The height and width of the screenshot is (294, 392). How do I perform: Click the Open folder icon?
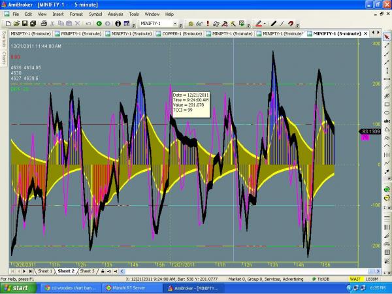click(16, 24)
